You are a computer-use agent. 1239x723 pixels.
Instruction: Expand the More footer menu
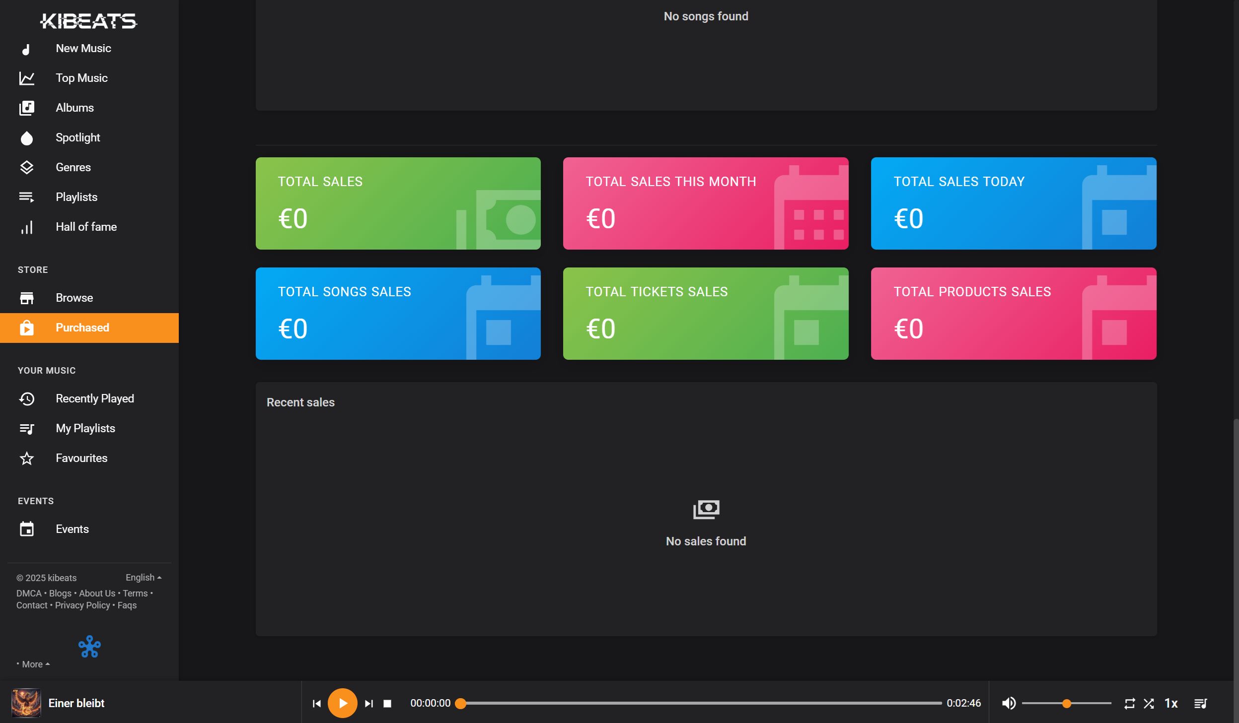34,664
